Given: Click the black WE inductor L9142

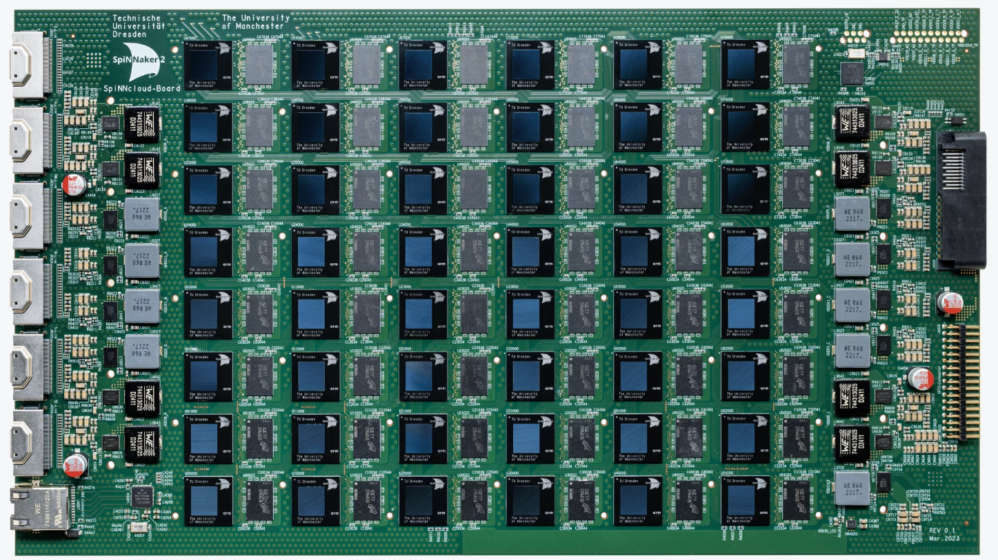Looking at the screenshot, I should 851,168.
